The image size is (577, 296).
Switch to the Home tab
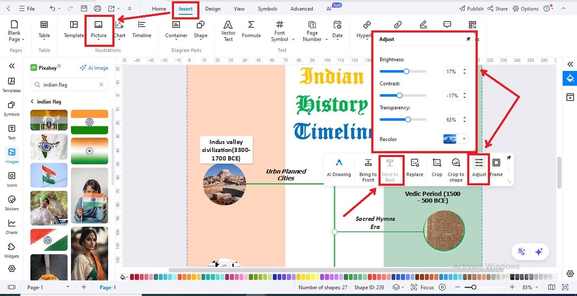(x=159, y=8)
